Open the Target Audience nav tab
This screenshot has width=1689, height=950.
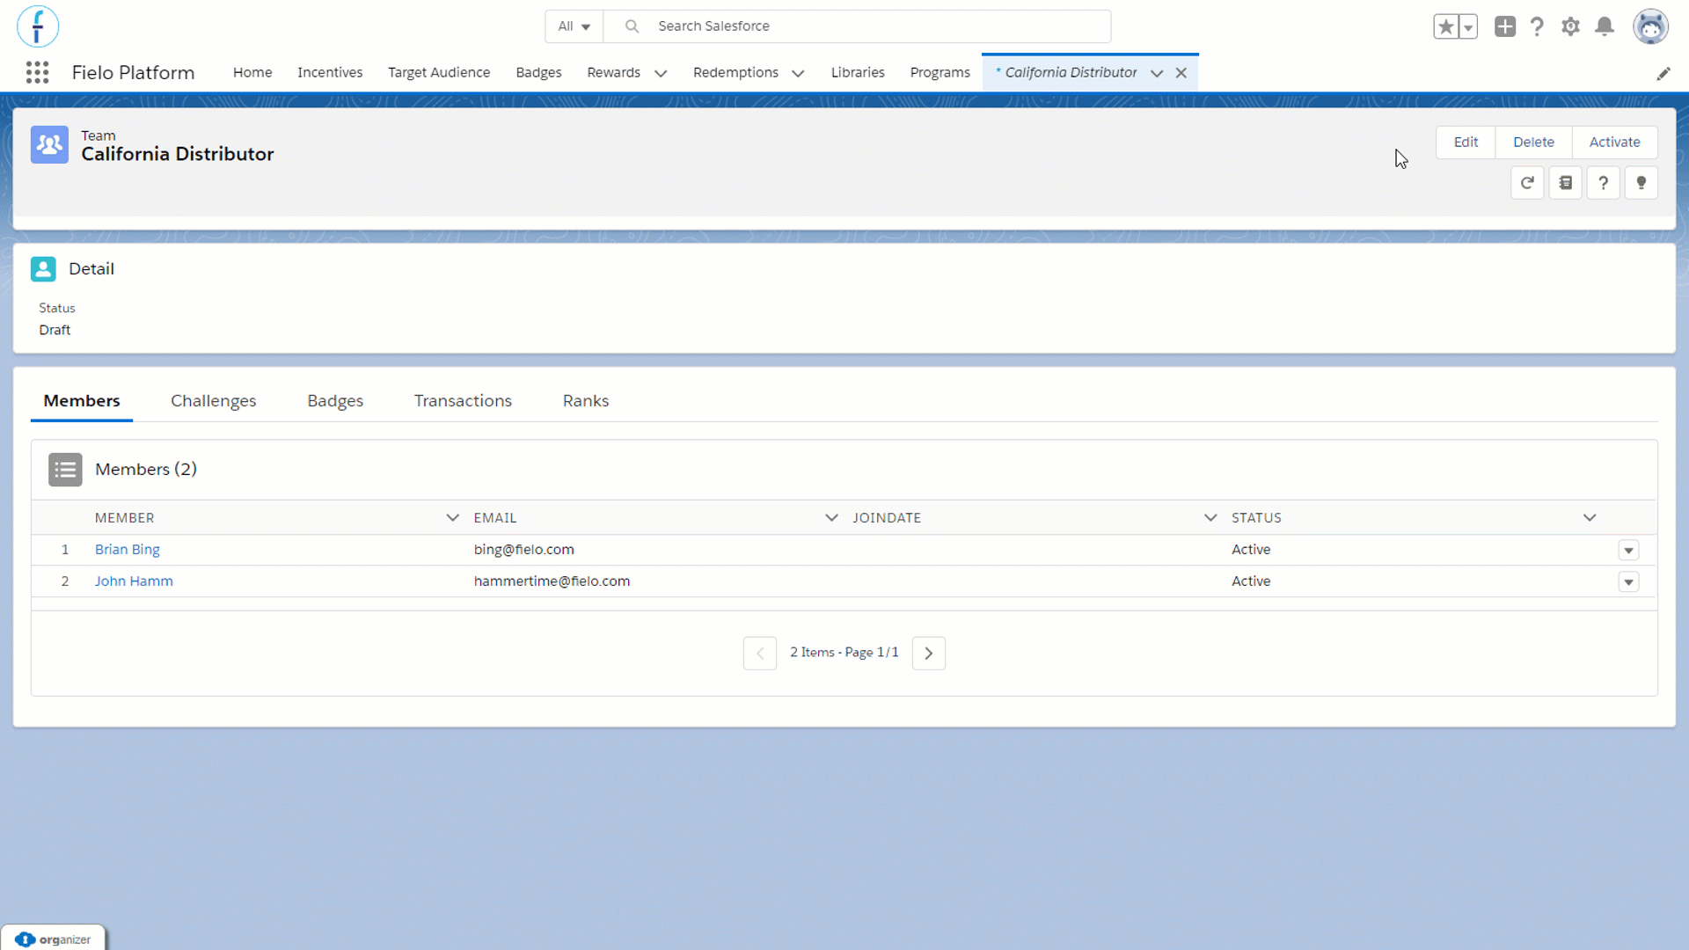point(439,72)
